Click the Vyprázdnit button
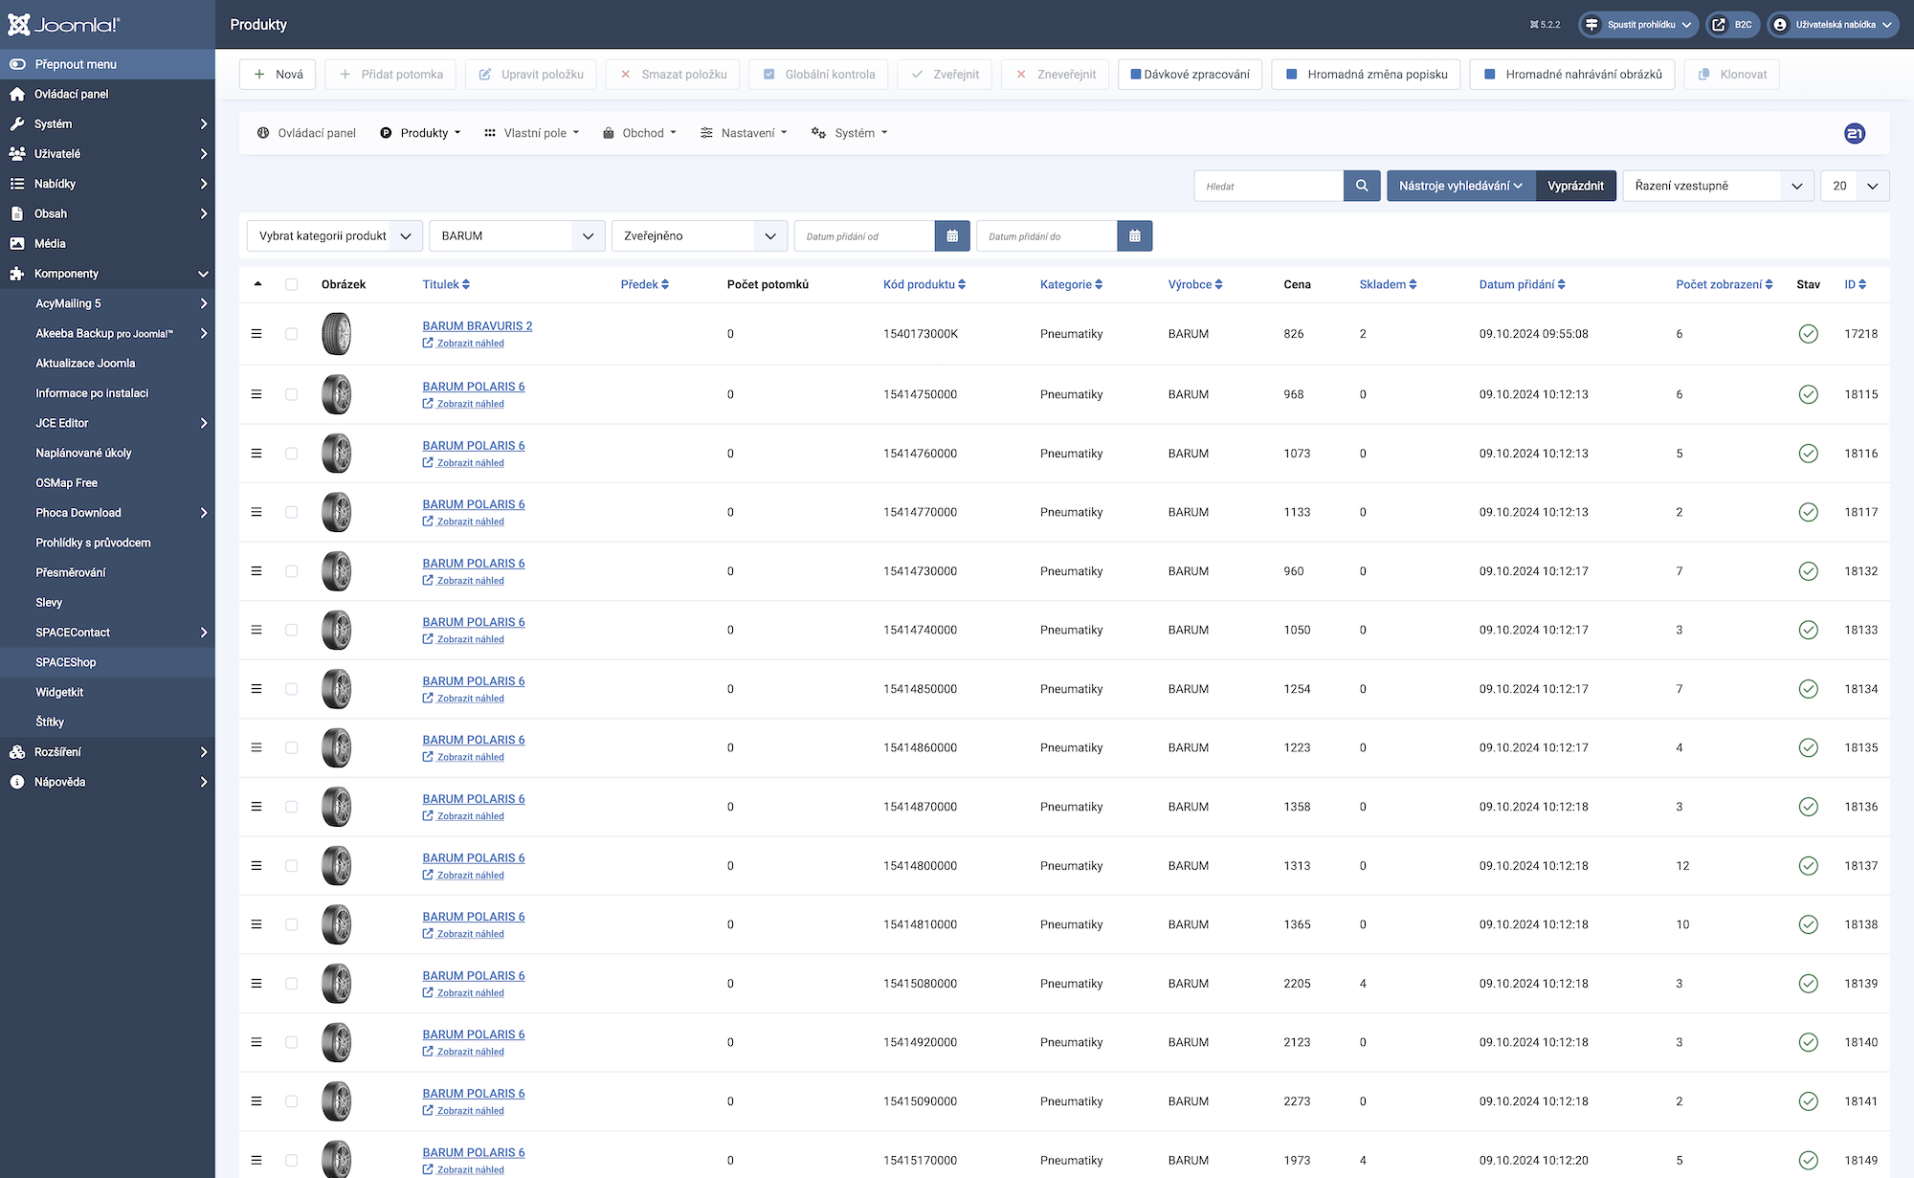1914x1178 pixels. (1575, 186)
